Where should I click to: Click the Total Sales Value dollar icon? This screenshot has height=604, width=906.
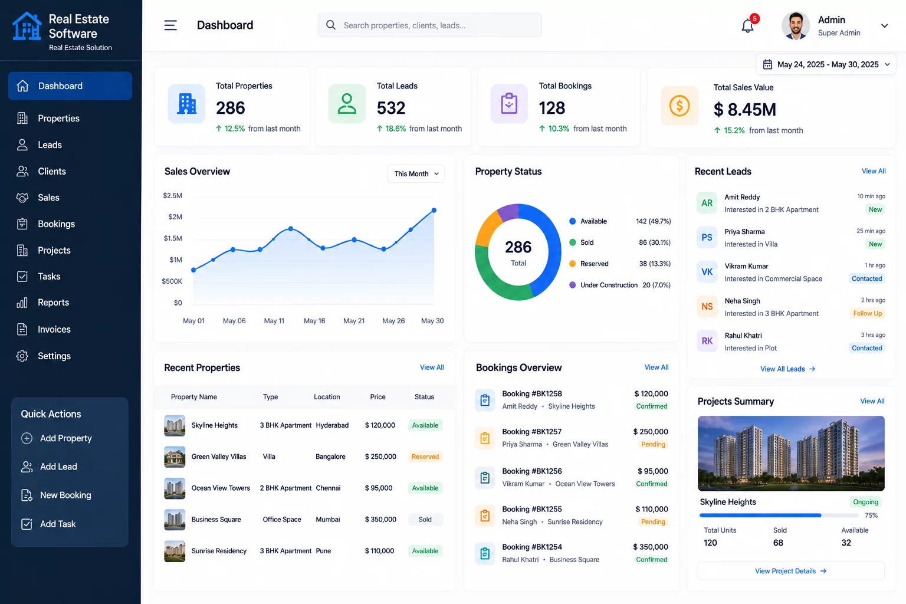pos(679,106)
